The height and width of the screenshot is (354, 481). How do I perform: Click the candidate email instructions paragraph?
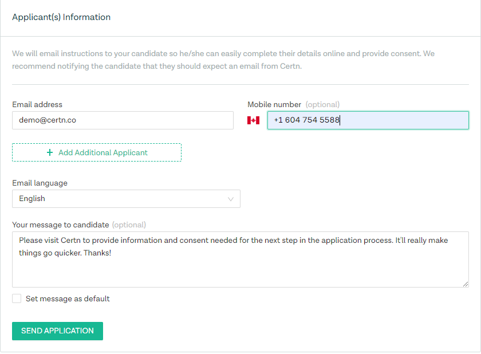pyautogui.click(x=223, y=60)
